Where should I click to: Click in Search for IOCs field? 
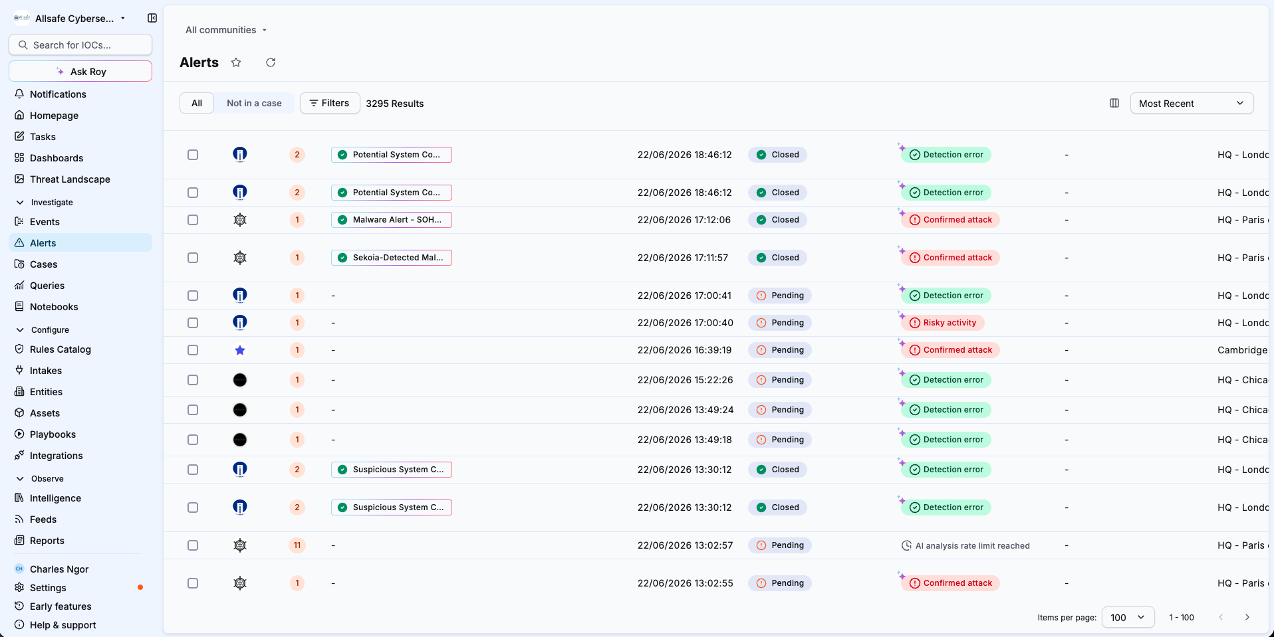click(x=80, y=45)
